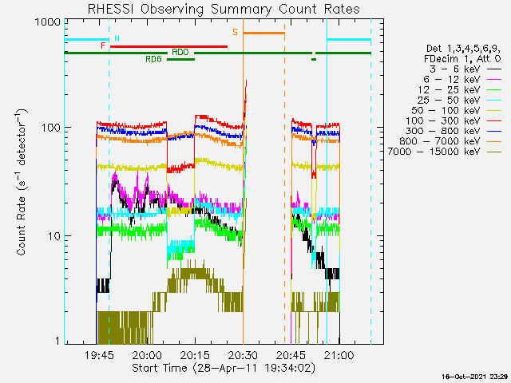Click the red legend line for 100-300 keV
This screenshot has height=383, width=511.
point(494,120)
